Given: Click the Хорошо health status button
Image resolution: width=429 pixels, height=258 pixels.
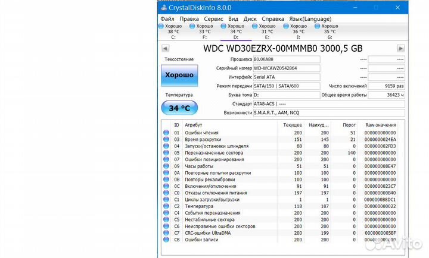Looking at the screenshot, I should [179, 75].
